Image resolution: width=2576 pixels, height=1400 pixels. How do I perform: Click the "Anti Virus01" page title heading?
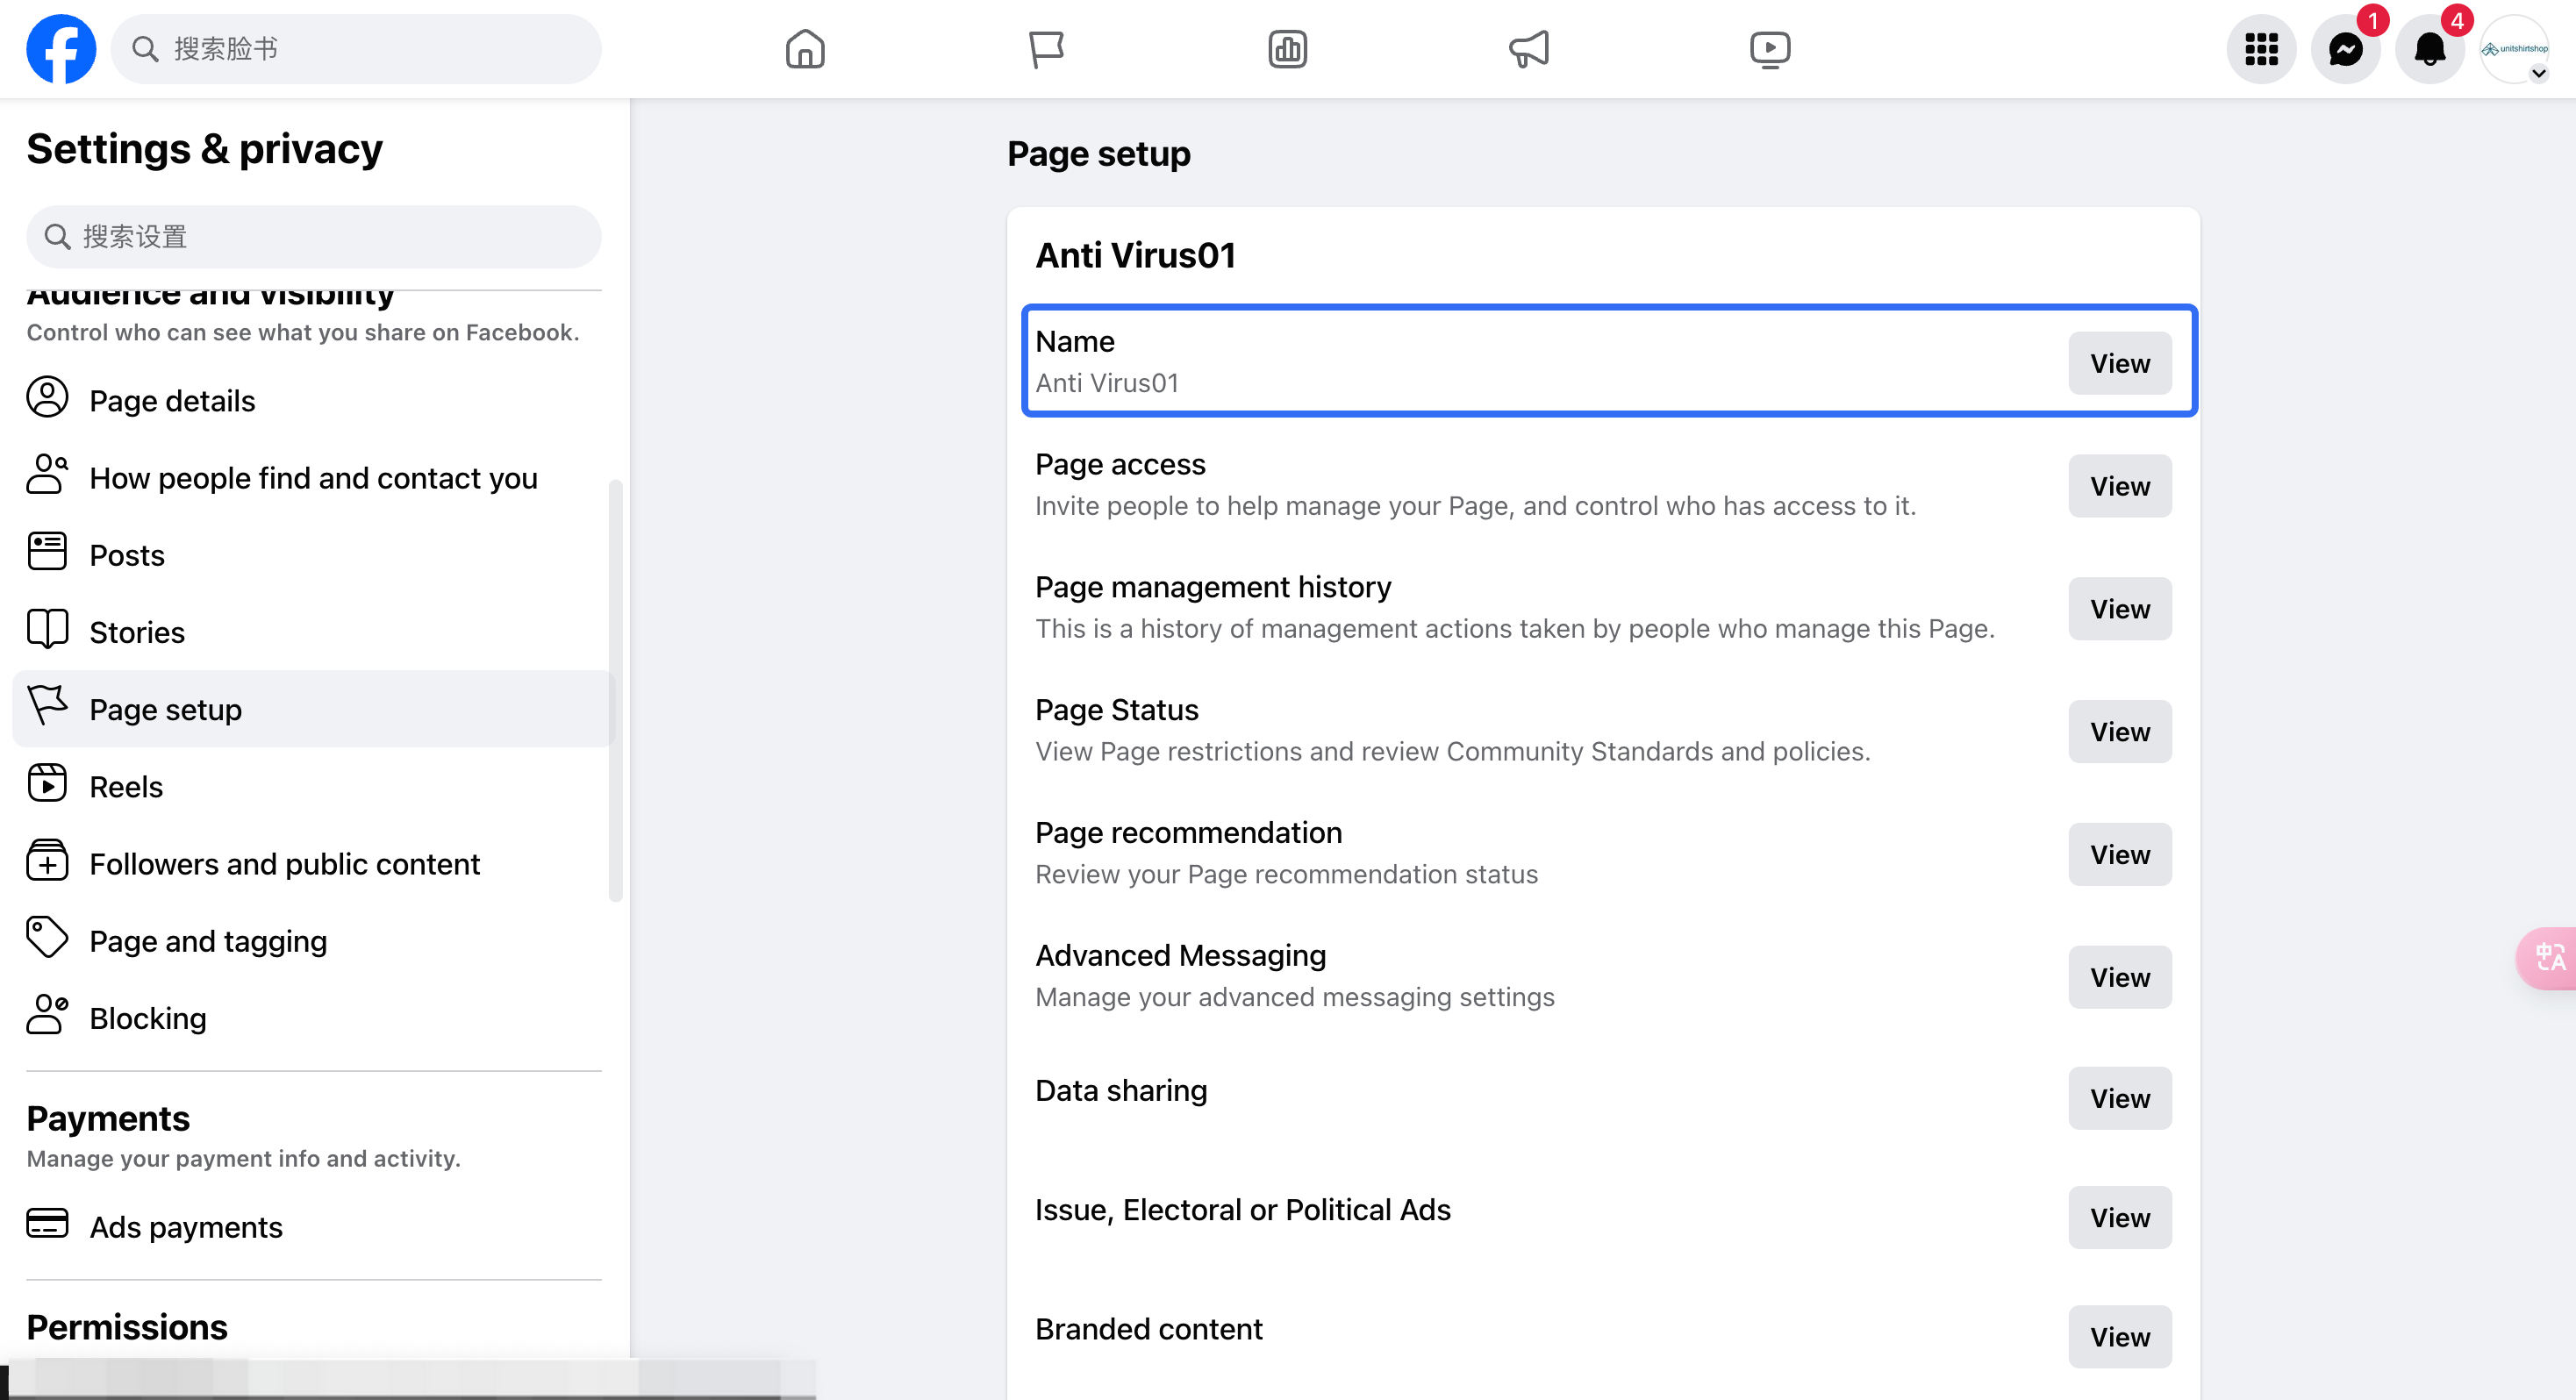tap(1135, 255)
